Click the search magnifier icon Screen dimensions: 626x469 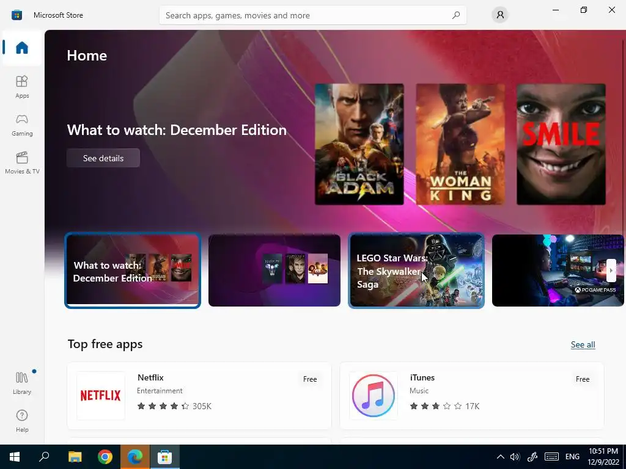(x=456, y=15)
